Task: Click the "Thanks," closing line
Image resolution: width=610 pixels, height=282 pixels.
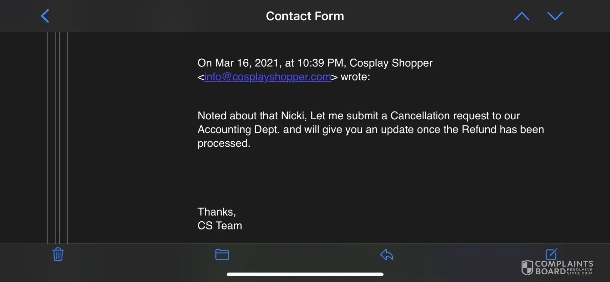Action: pos(217,212)
